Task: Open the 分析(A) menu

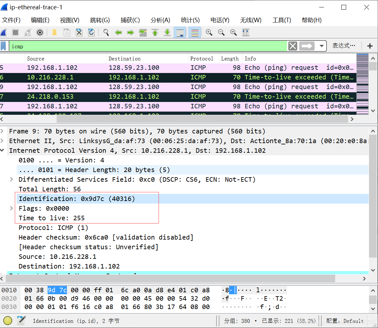Action: click(160, 20)
